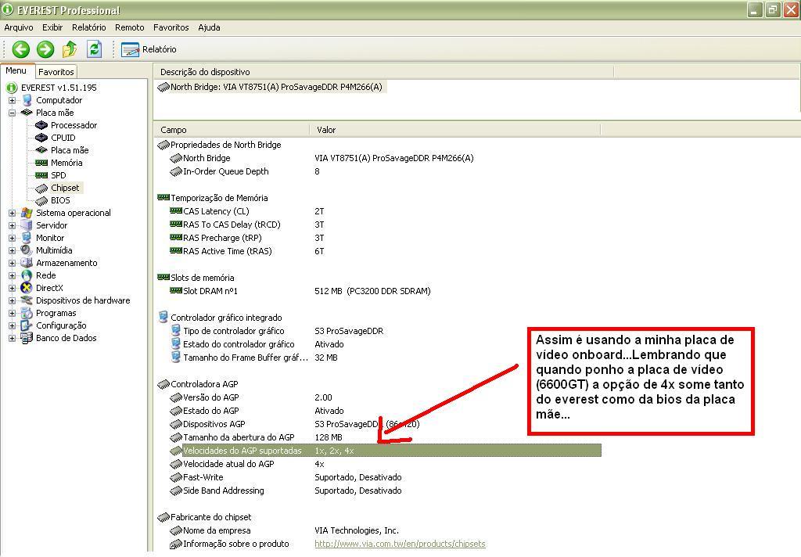Restore the EVEREST window size

point(772,9)
